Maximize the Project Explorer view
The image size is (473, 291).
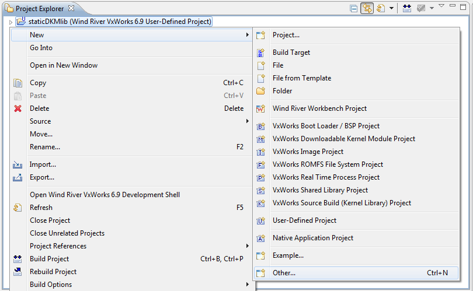click(463, 6)
